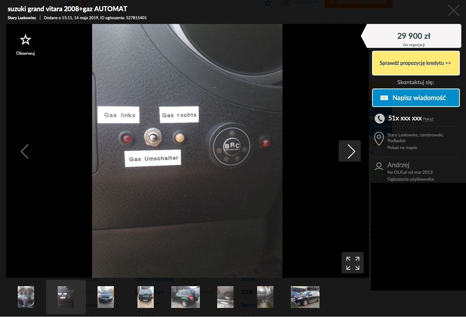Click the header star favorite icon

click(267, 3)
